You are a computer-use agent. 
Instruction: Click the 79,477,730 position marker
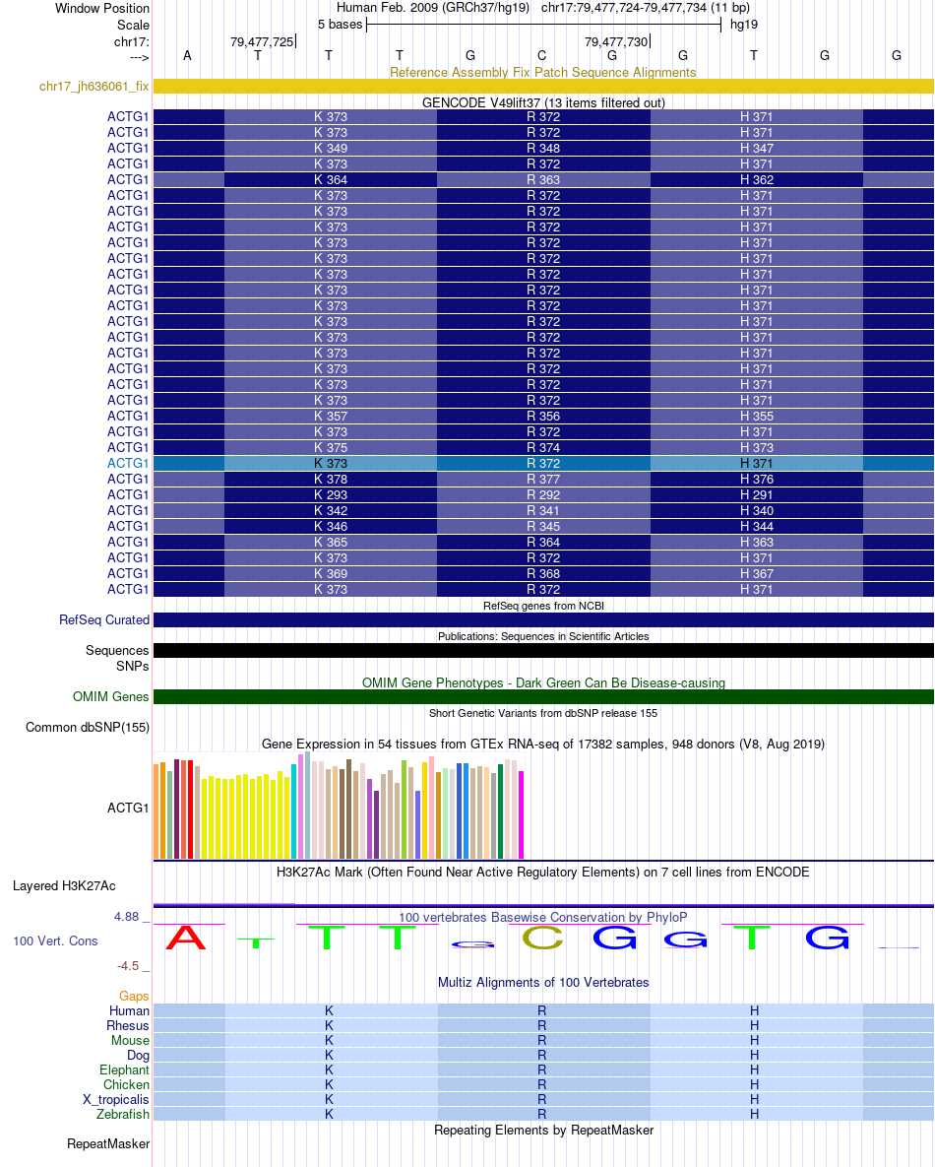point(617,41)
